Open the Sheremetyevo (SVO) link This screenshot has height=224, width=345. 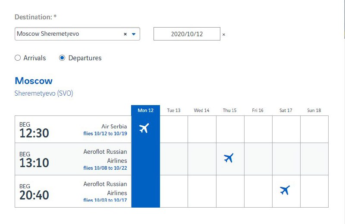click(44, 93)
